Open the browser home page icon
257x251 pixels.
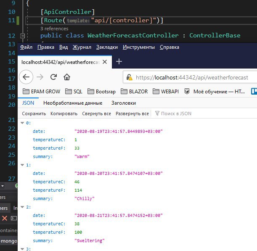(67, 77)
